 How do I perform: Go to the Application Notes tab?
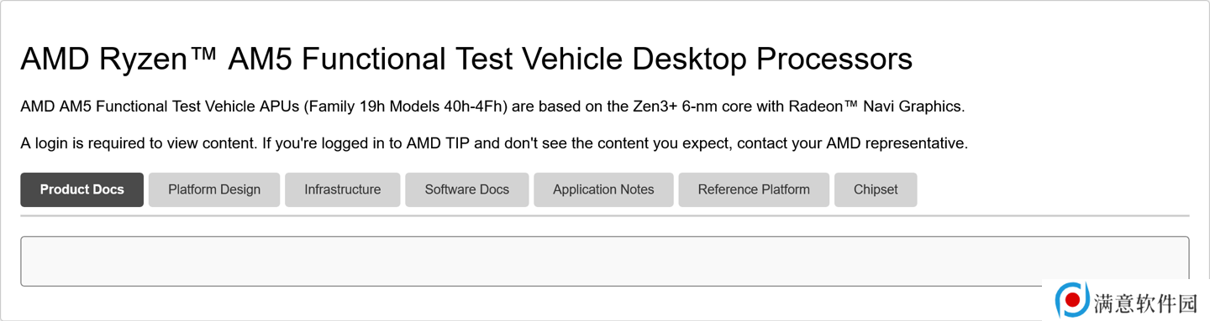603,189
